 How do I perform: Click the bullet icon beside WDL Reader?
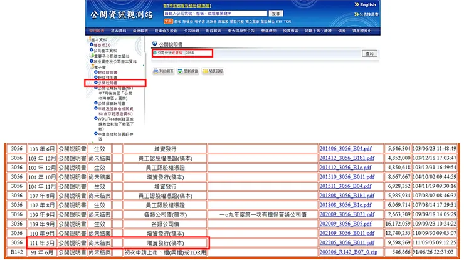point(96,118)
